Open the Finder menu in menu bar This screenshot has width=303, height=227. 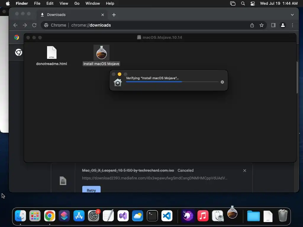pos(22,4)
